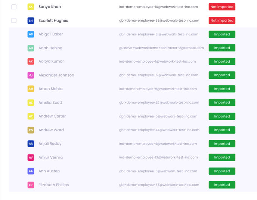Click email gbr-demo-employee-5@webwork-test-inc.com
257x200 pixels.
click(158, 116)
